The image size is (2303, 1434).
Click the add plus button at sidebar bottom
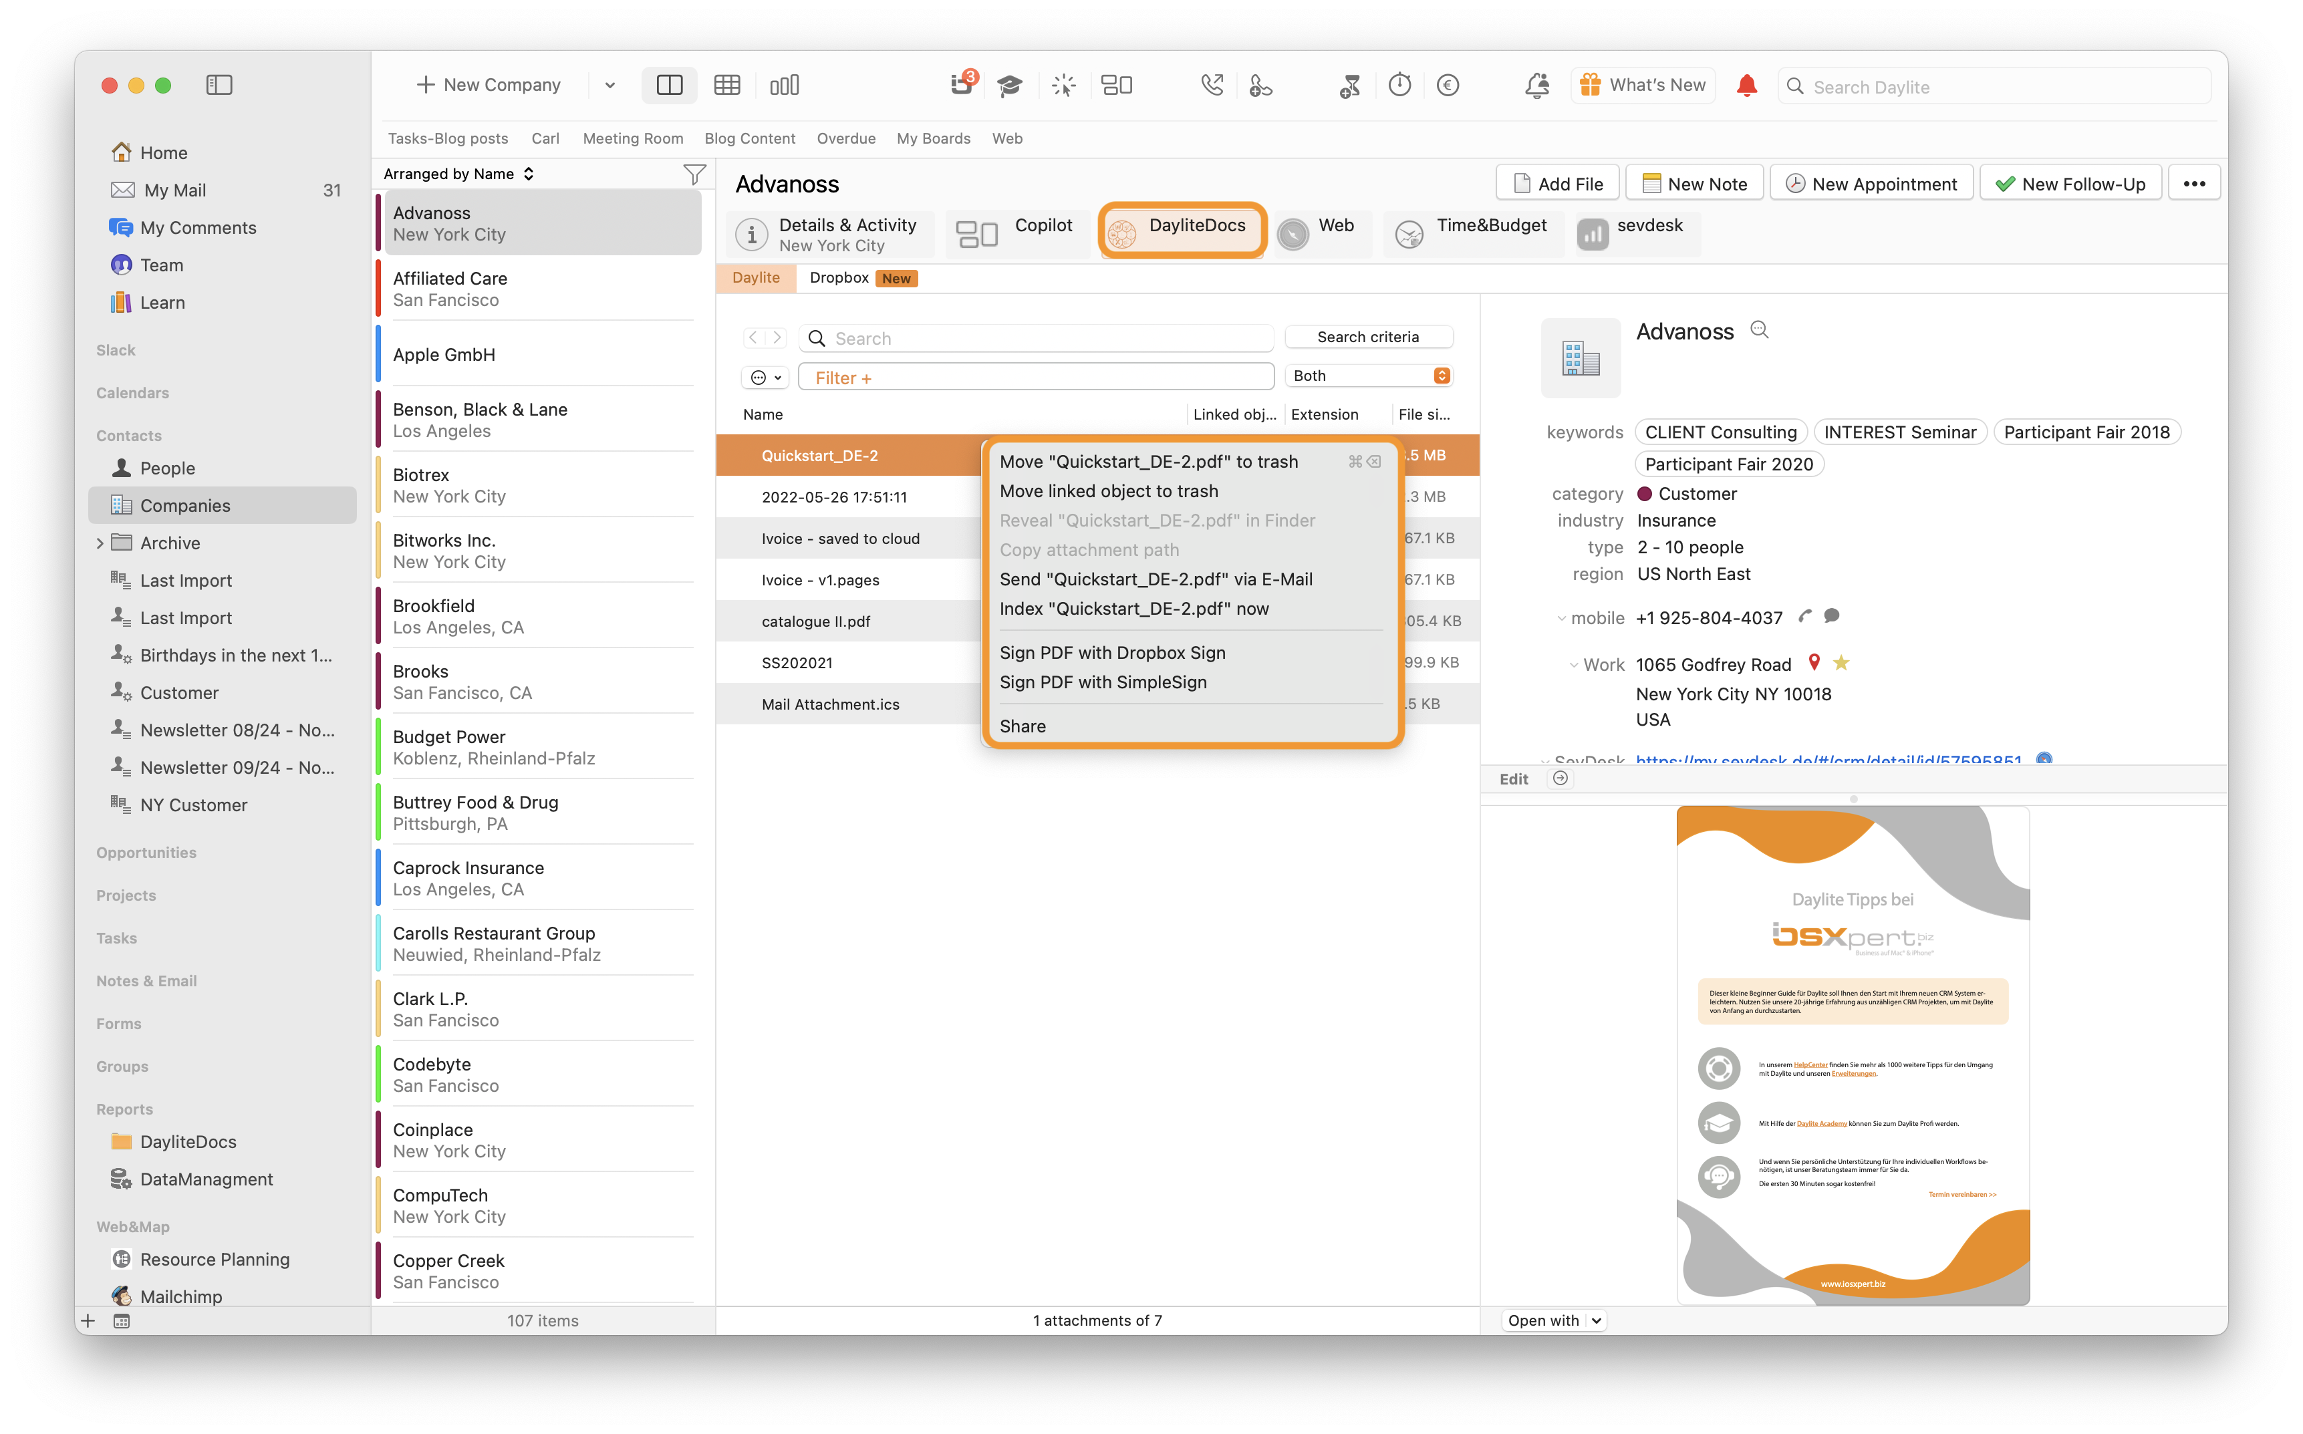pos(88,1320)
